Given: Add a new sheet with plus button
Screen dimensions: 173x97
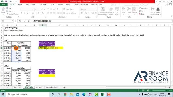Looking at the screenshot, I should click(x=64, y=87).
